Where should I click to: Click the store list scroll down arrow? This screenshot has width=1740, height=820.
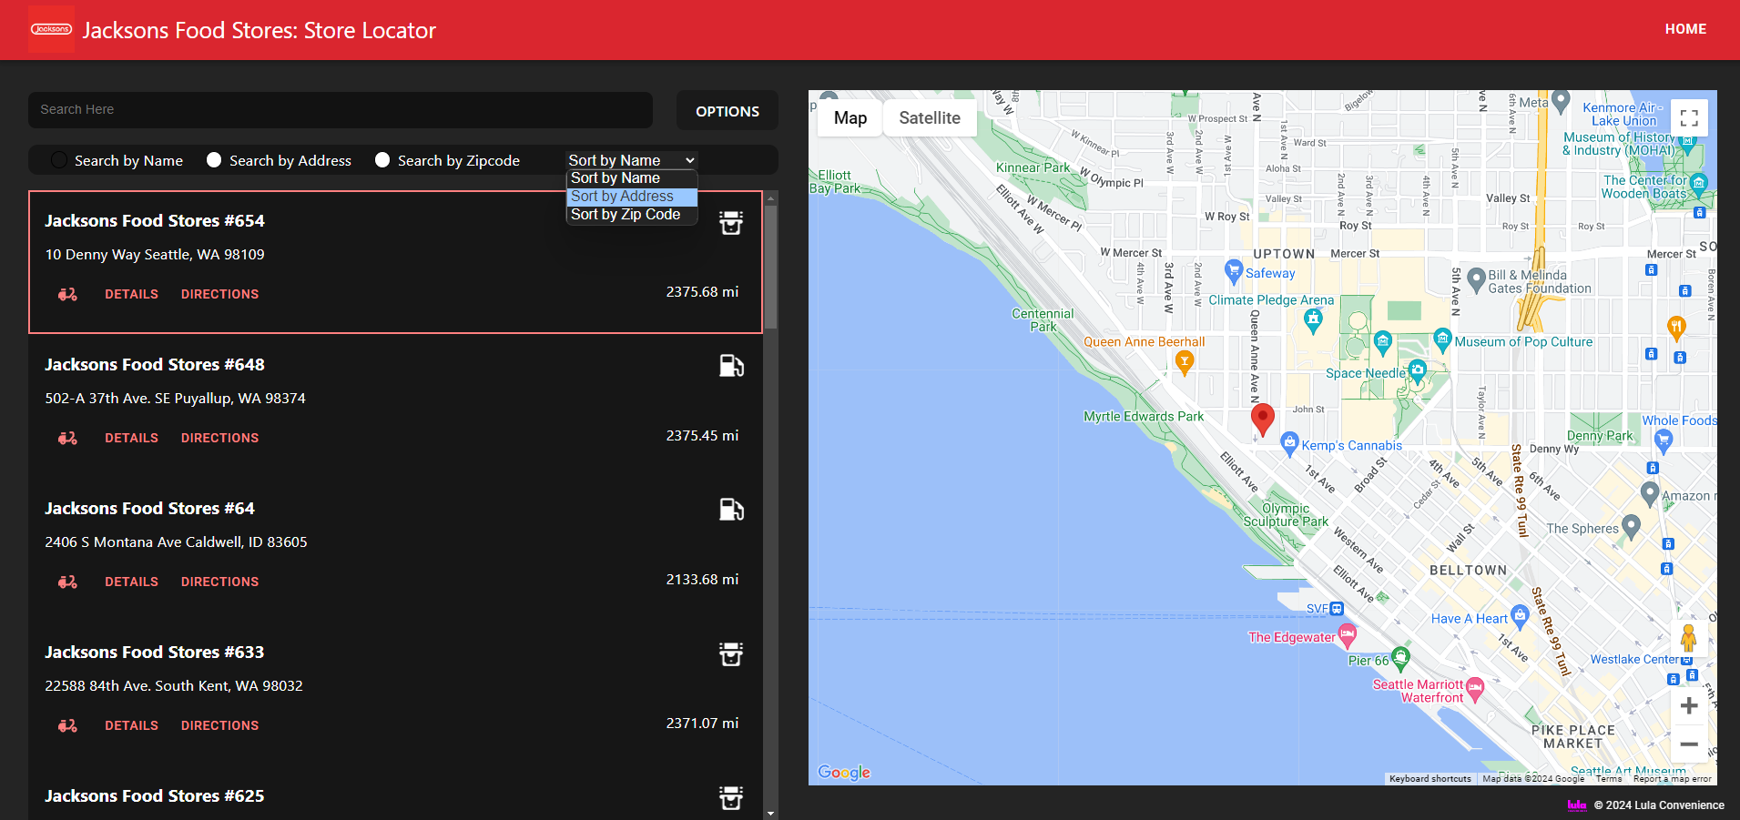771,813
